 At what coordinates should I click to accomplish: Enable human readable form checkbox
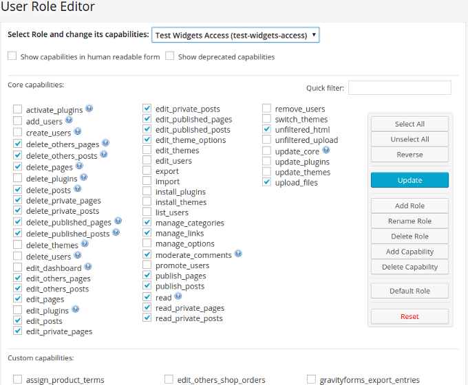tap(12, 56)
